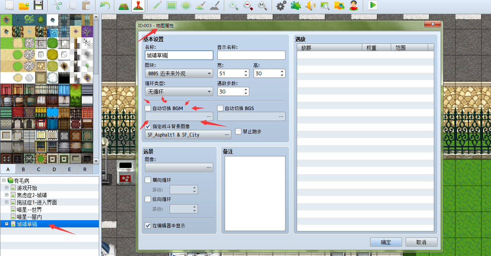This screenshot has height=256, width=491.
Task: Switch to tileset tab C
Action: coord(39,169)
